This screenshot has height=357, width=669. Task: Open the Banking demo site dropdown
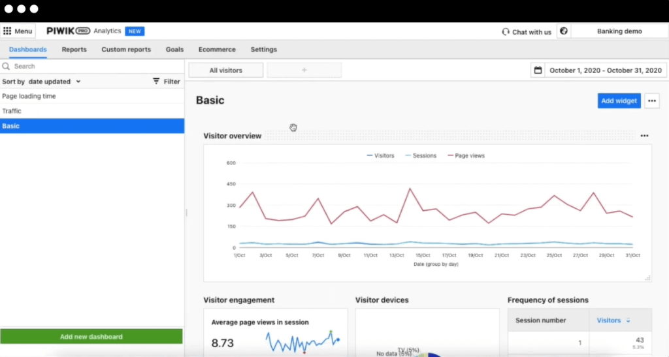tap(619, 31)
